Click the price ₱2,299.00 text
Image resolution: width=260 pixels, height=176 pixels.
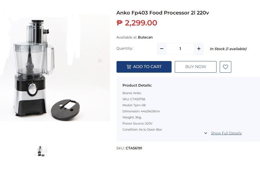(x=137, y=23)
